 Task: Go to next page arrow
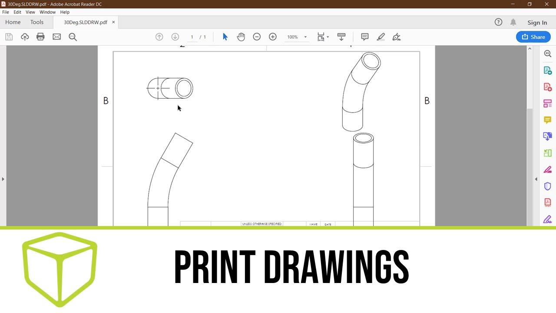(175, 37)
